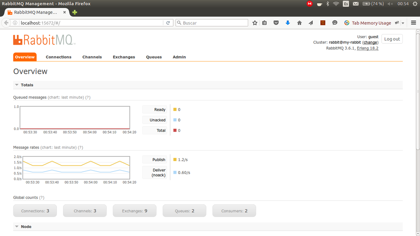Bookmark this page with the star icon
This screenshot has width=420, height=236.
coord(255,23)
